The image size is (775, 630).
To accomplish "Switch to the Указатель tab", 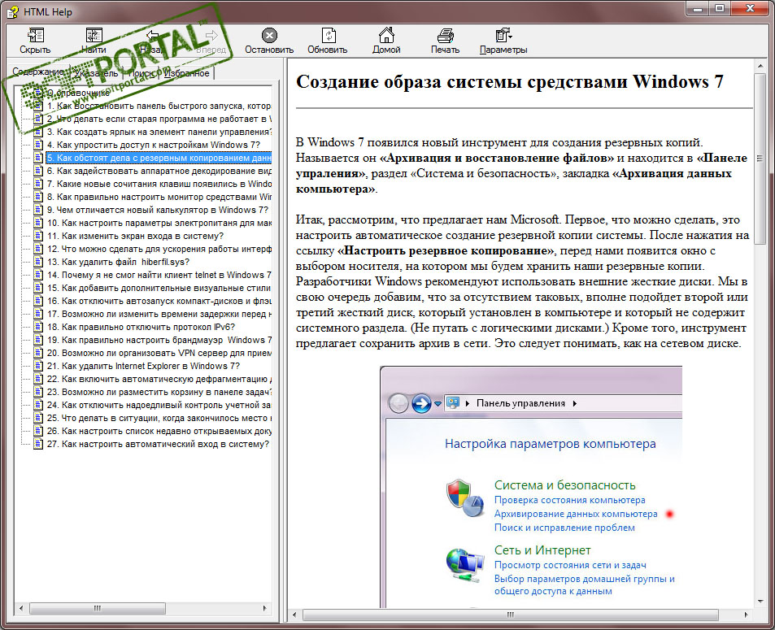I will point(96,74).
